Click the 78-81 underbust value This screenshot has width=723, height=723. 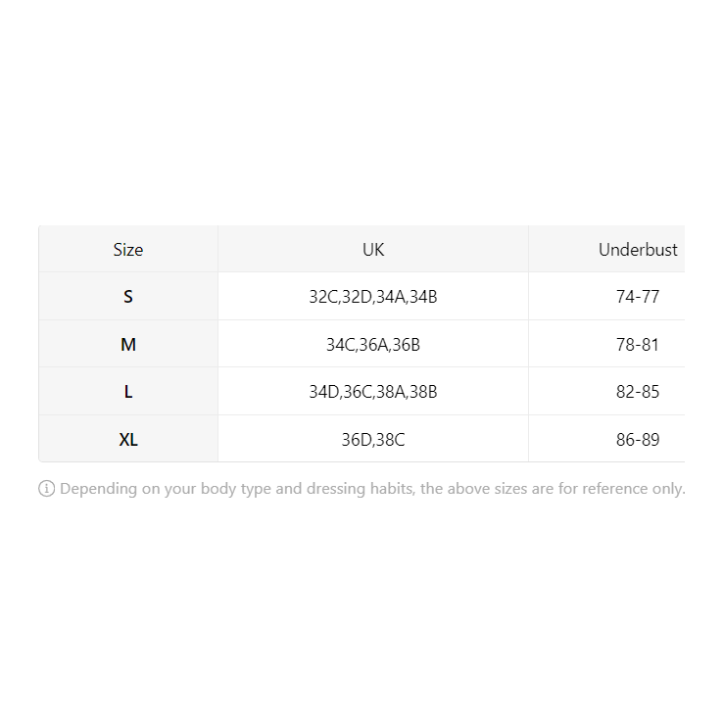pyautogui.click(x=638, y=345)
